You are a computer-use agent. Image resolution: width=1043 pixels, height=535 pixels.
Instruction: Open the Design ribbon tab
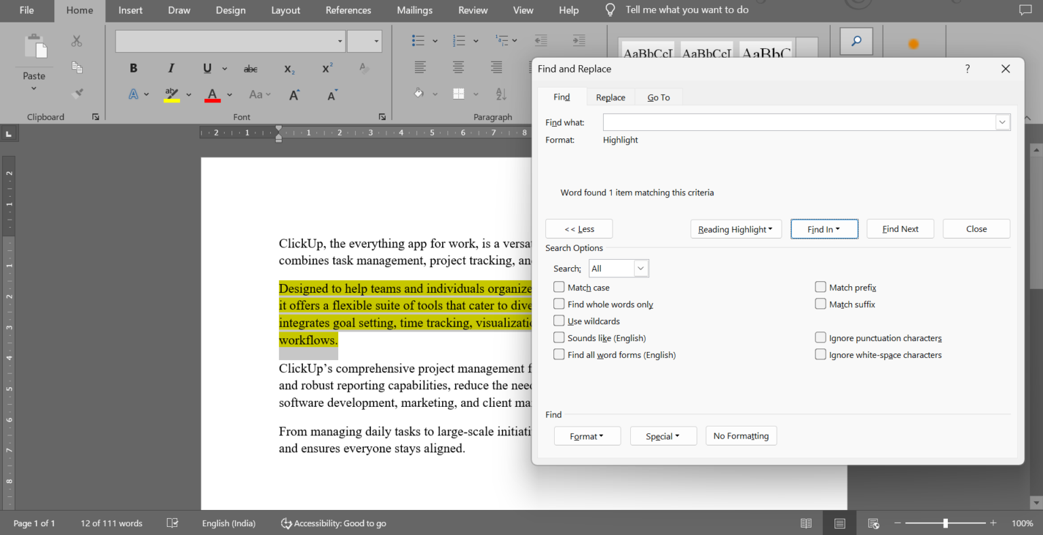[230, 10]
